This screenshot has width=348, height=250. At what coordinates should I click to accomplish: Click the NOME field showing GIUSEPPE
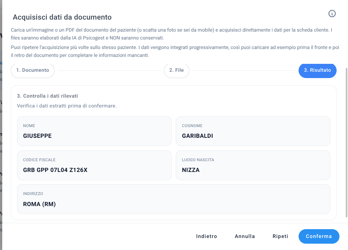[94, 131]
